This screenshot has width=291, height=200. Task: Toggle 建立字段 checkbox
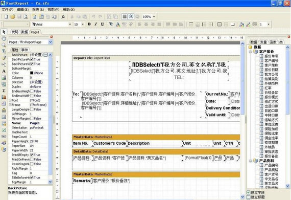[249, 192]
